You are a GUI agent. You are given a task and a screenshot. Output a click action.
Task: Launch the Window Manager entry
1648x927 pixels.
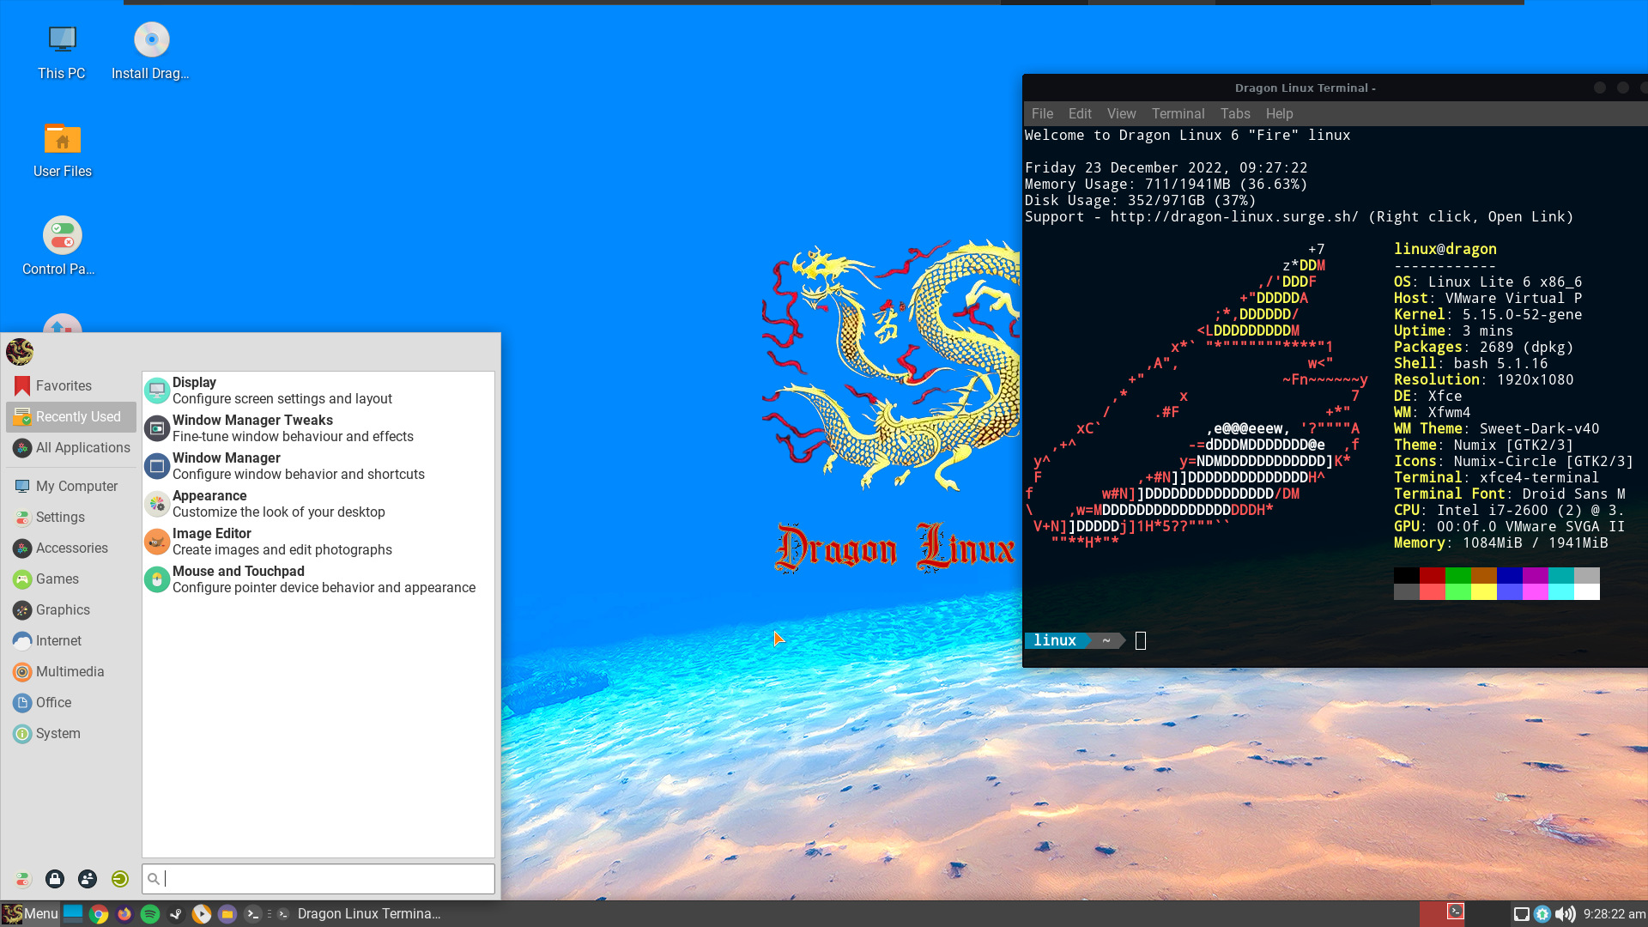[318, 466]
